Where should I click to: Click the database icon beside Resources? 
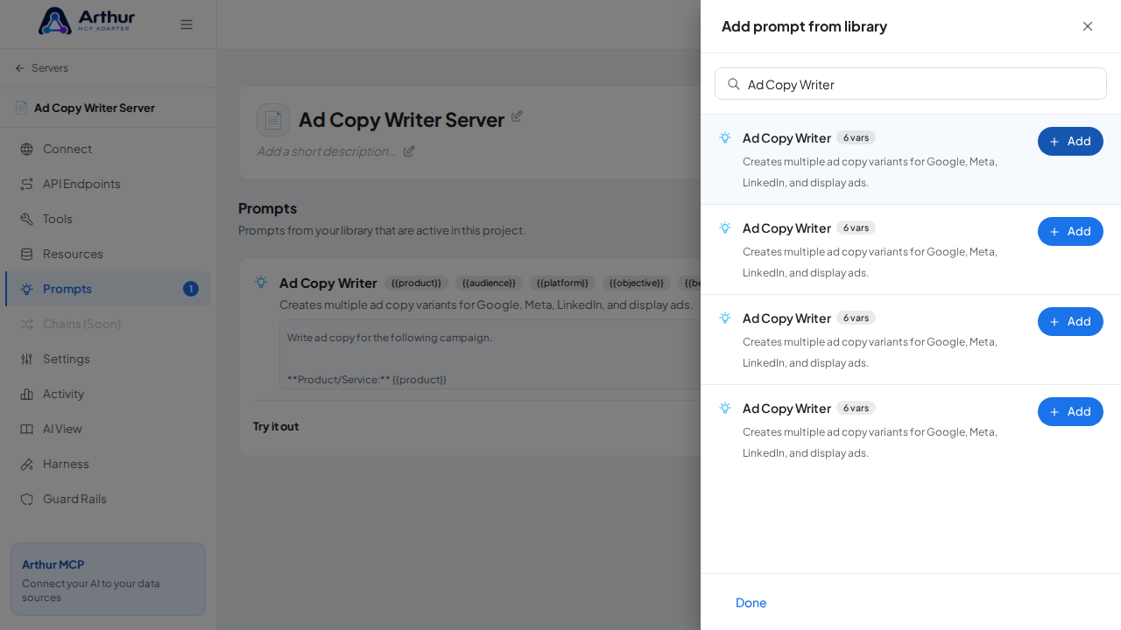(x=27, y=254)
